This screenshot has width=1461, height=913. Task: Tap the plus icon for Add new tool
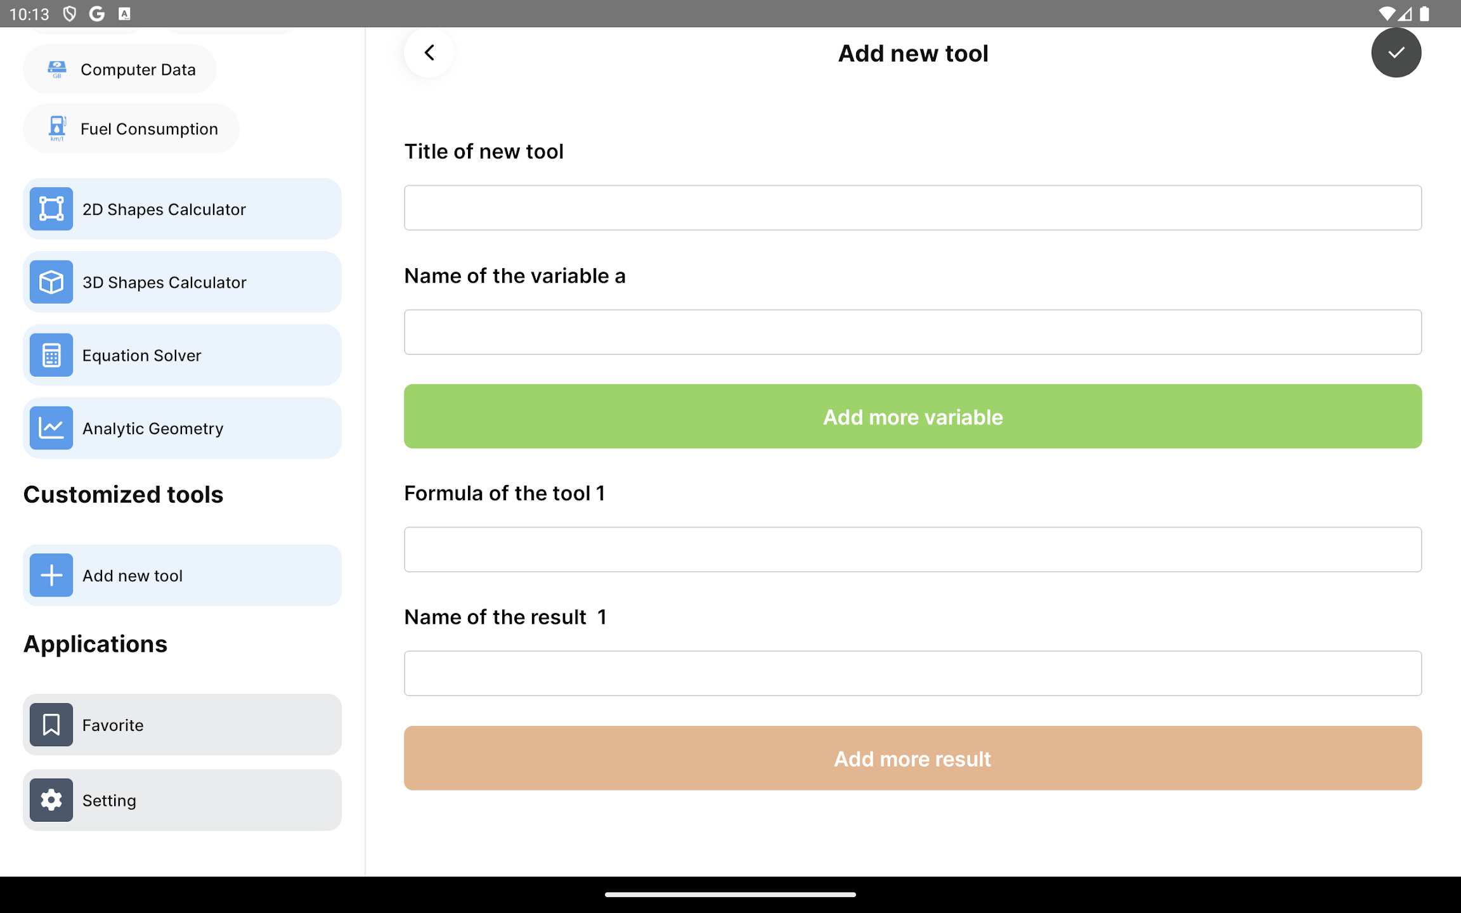coord(51,575)
